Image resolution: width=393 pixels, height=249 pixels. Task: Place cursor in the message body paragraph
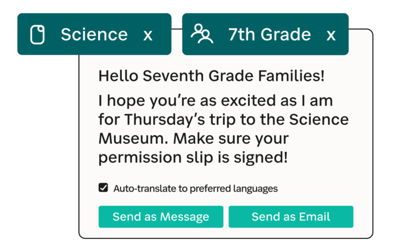coord(223,129)
